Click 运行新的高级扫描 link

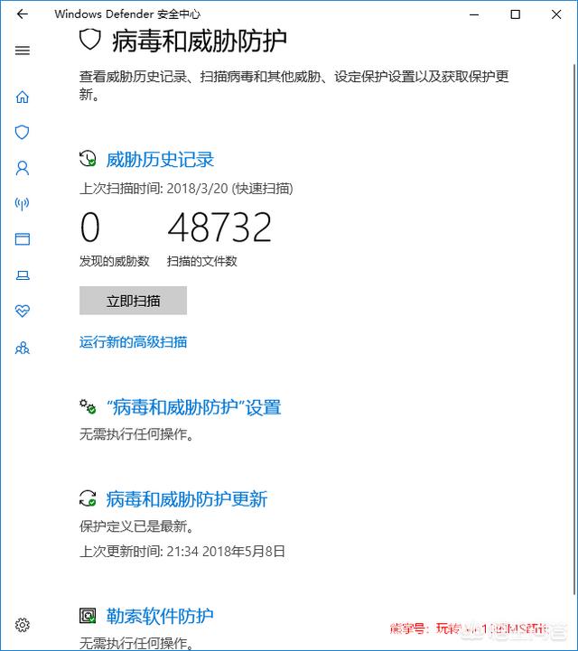pyautogui.click(x=133, y=342)
